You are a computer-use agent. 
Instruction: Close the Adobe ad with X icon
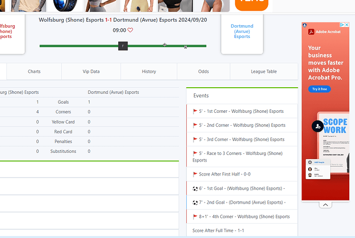pos(347,25)
